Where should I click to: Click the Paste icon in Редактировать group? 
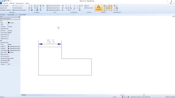pyautogui.click(x=117, y=8)
